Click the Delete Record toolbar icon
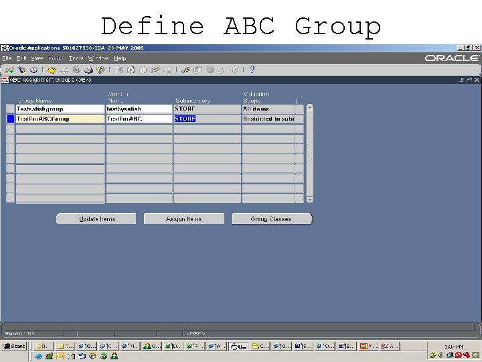Image resolution: width=482 pixels, height=362 pixels. tap(167, 70)
